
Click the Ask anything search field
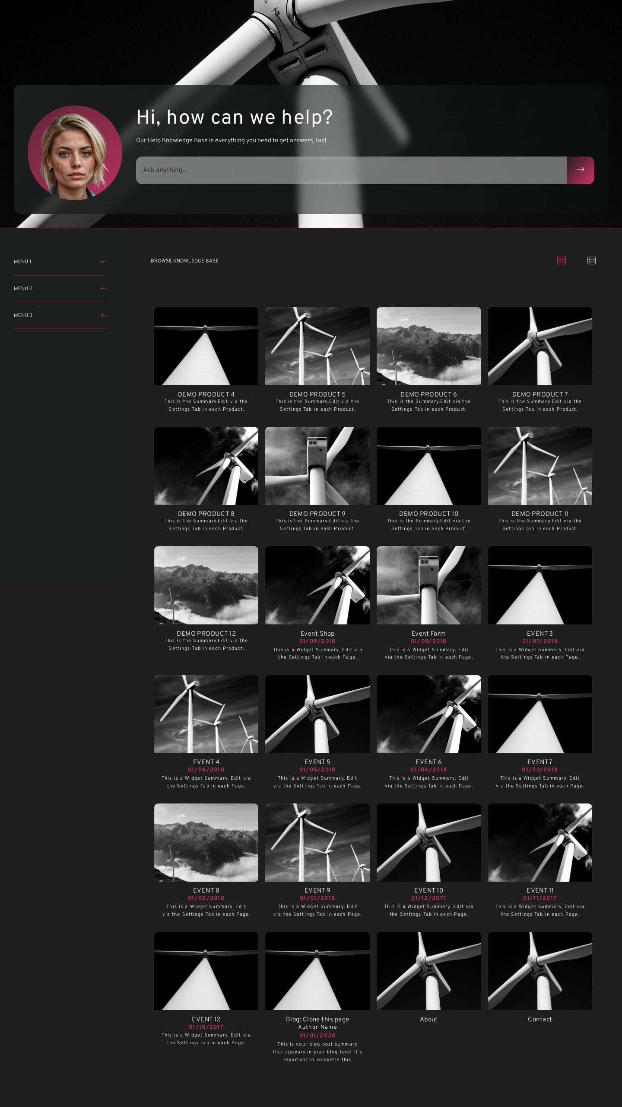coord(351,170)
